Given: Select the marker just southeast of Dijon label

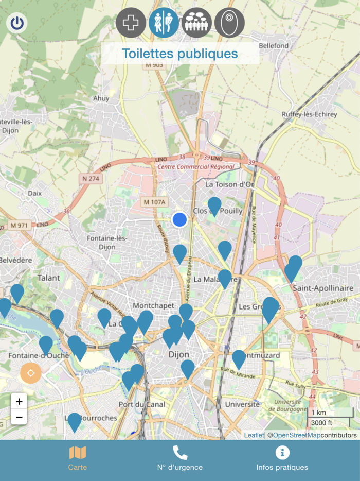Looking at the screenshot, I should pos(188,370).
